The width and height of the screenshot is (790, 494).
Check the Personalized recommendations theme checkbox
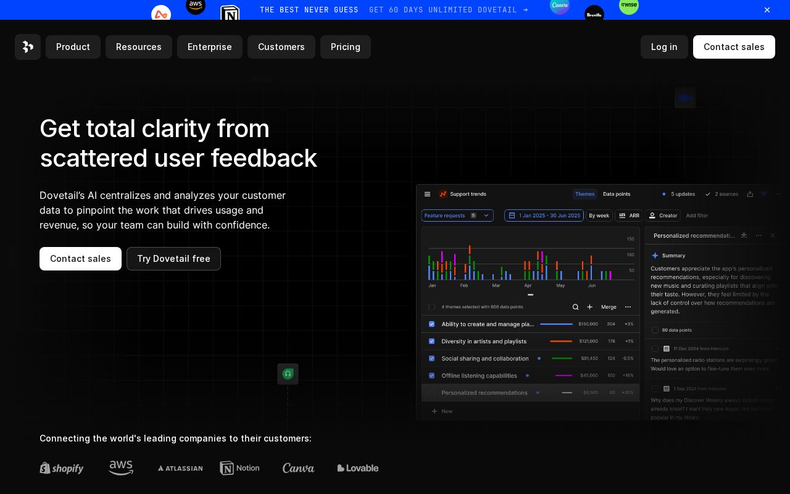pyautogui.click(x=432, y=393)
